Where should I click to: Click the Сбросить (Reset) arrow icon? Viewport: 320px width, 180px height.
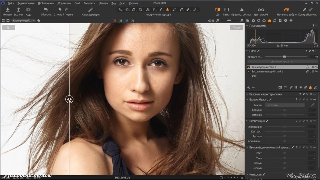(x=46, y=10)
